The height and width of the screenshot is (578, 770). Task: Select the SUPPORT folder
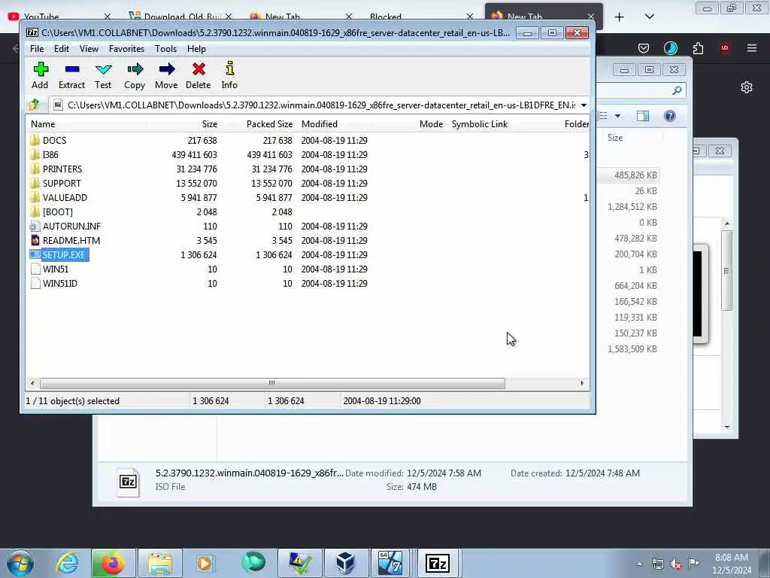point(62,184)
